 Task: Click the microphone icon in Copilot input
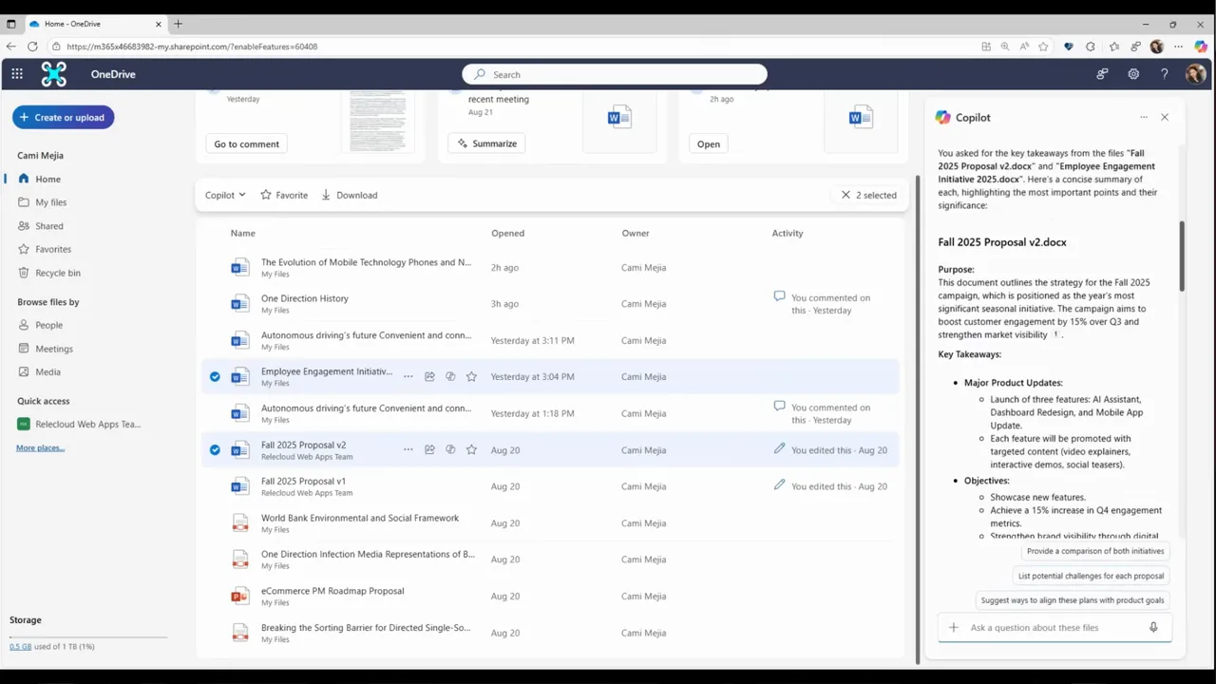(x=1153, y=627)
